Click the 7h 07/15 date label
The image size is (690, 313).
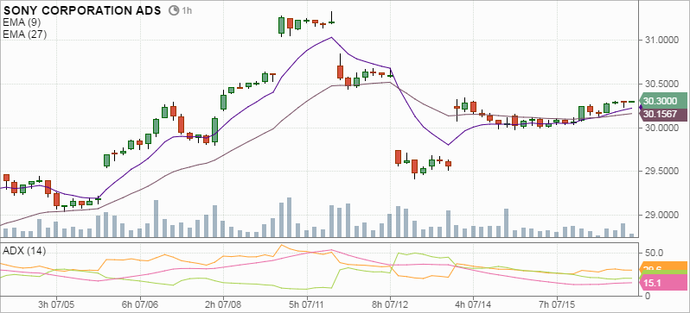click(x=557, y=304)
